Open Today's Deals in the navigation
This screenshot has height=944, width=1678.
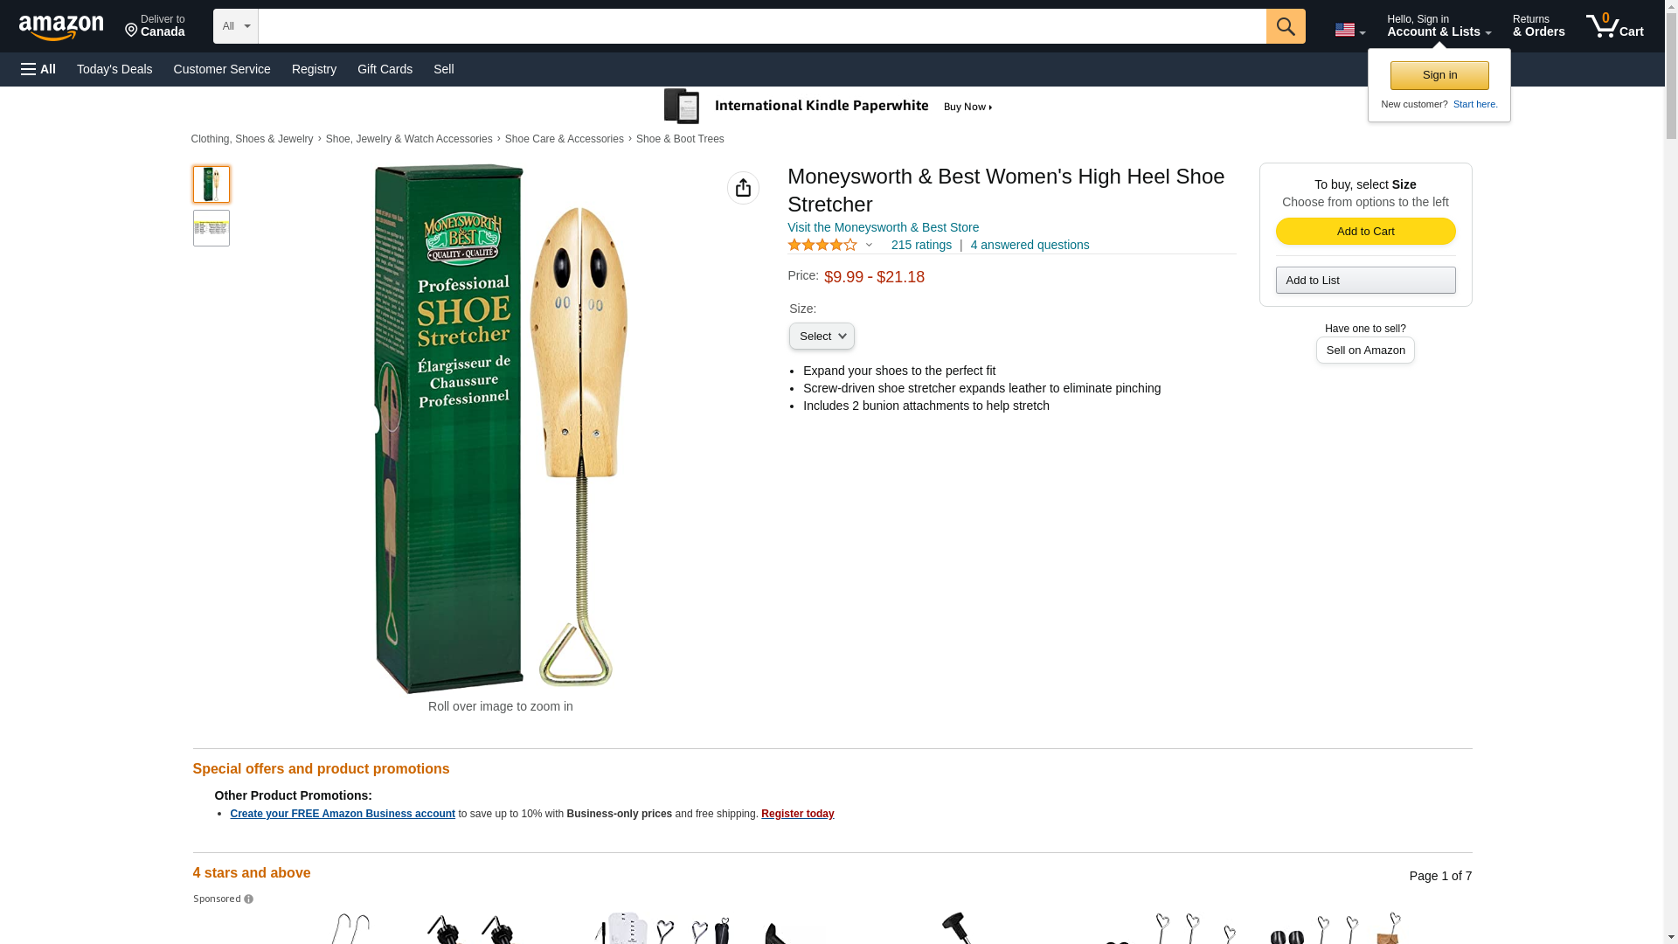(114, 69)
